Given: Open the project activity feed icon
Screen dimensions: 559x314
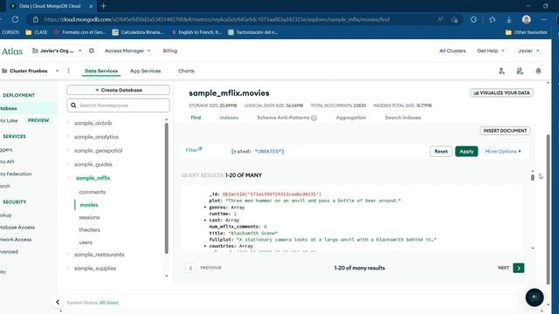Looking at the screenshot, I should tap(521, 72).
